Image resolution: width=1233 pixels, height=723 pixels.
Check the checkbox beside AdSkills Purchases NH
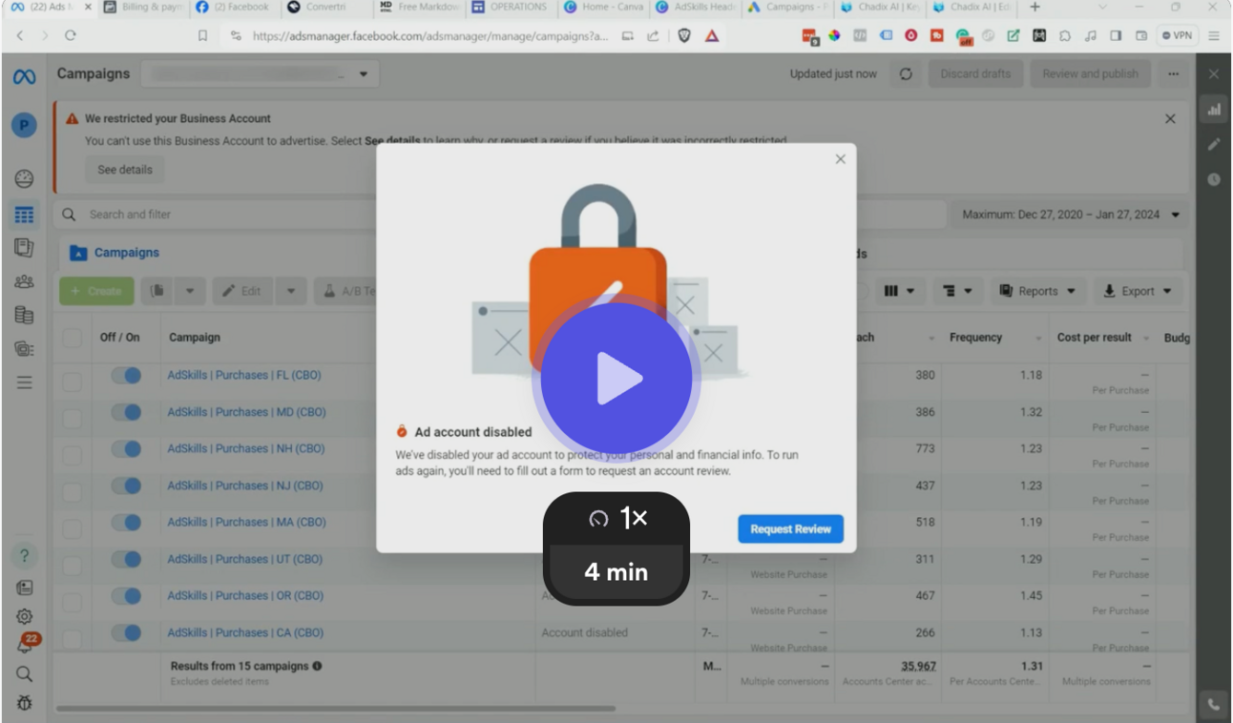tap(72, 448)
